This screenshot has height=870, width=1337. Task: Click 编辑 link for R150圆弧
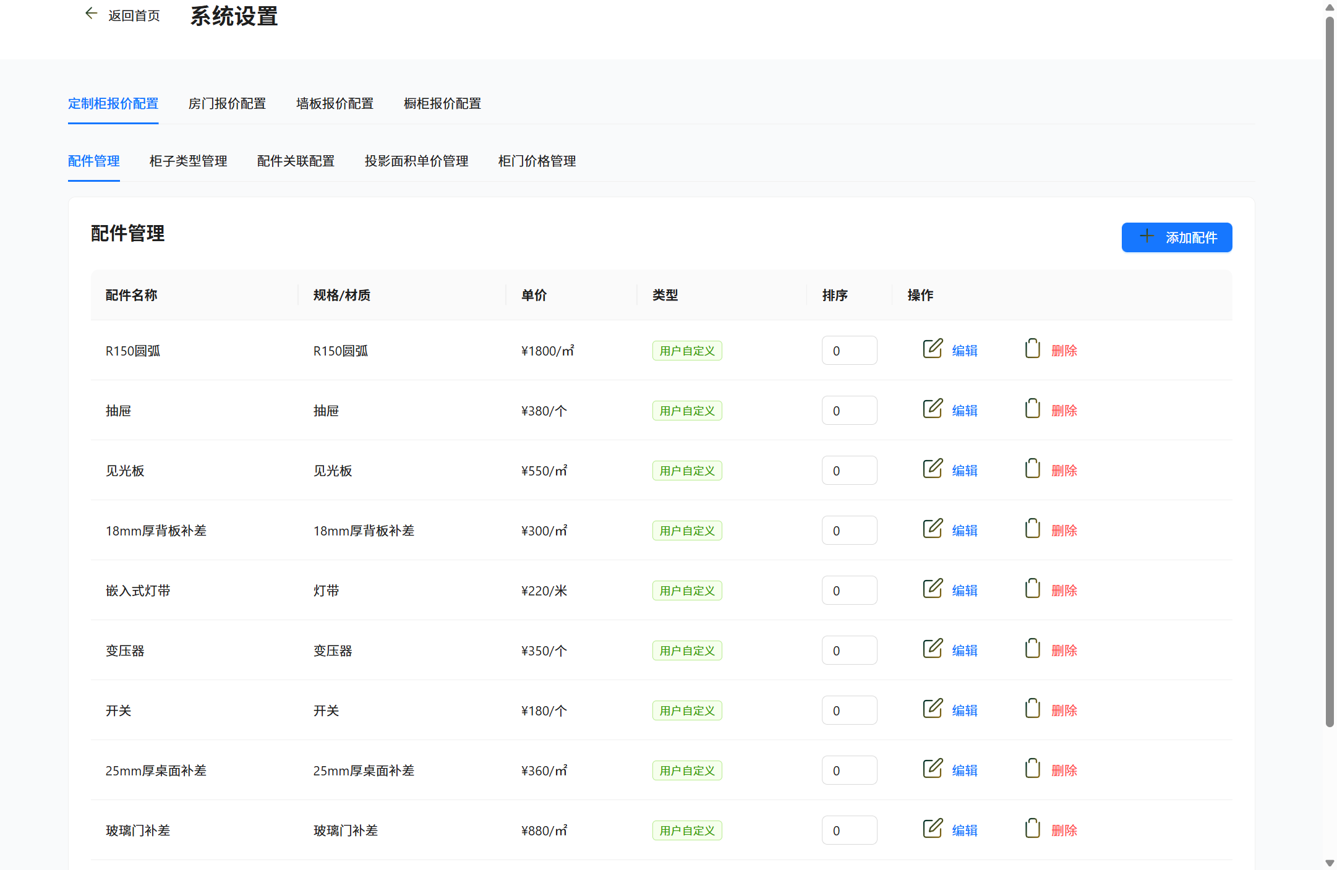pyautogui.click(x=965, y=351)
